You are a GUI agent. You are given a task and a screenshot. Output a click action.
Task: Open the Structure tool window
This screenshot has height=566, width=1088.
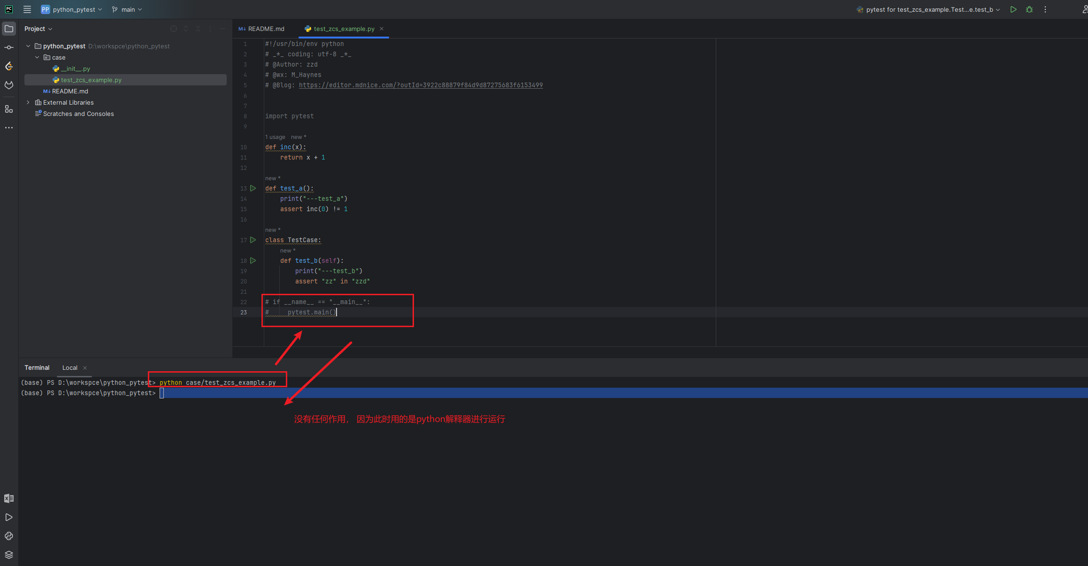[x=9, y=109]
